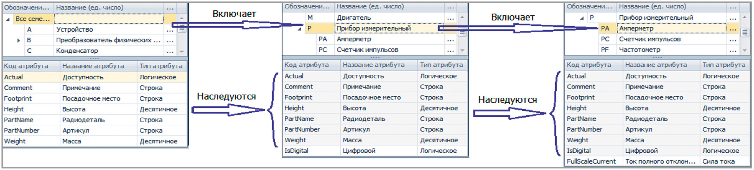Click scroll-up arrow in right tree panel
The width and height of the screenshot is (754, 170).
pyautogui.click(x=745, y=17)
